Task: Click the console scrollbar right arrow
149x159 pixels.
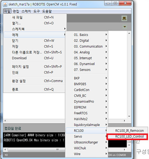Action: coord(124,150)
